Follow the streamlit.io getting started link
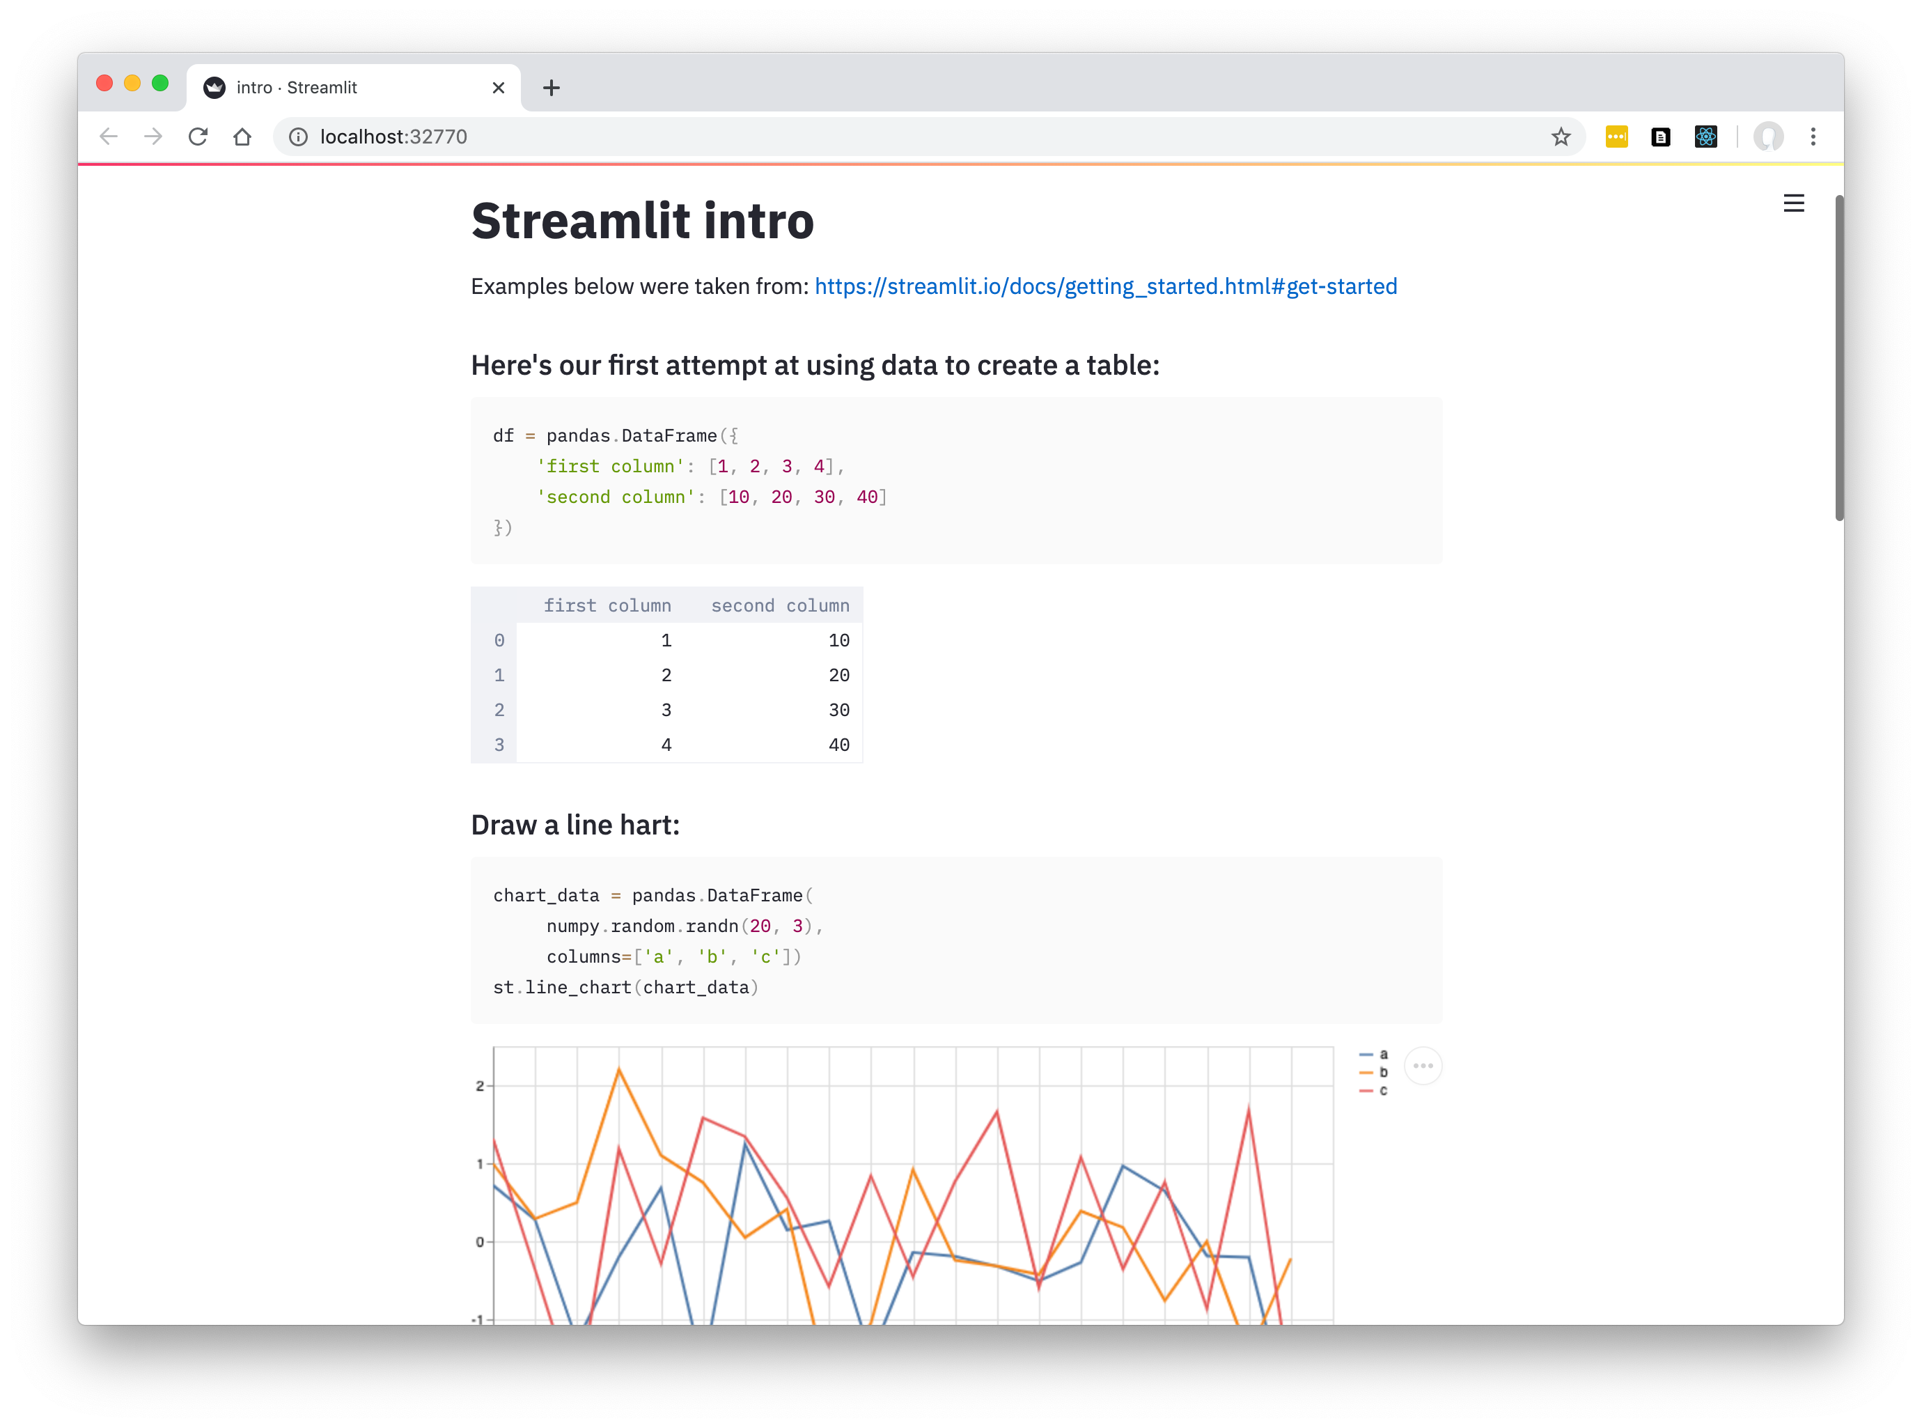The image size is (1922, 1428). point(1104,286)
